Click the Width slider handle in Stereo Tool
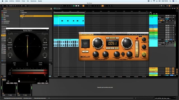Screen dimensions: 179x100 (27, 63)
